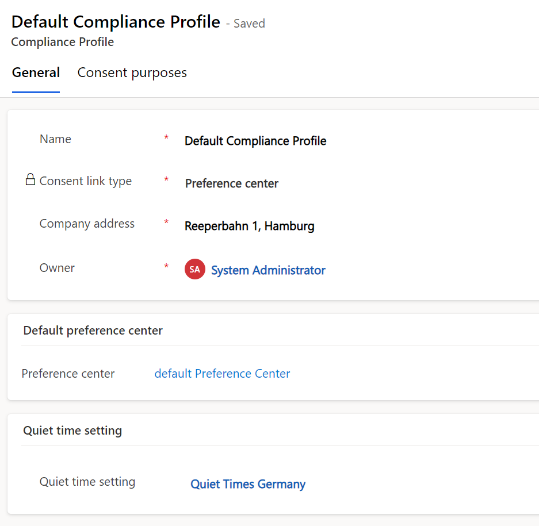
Task: Select the General tab
Action: pyautogui.click(x=36, y=72)
